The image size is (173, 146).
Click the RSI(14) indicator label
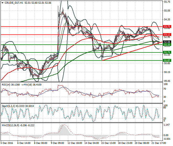coord(6,85)
